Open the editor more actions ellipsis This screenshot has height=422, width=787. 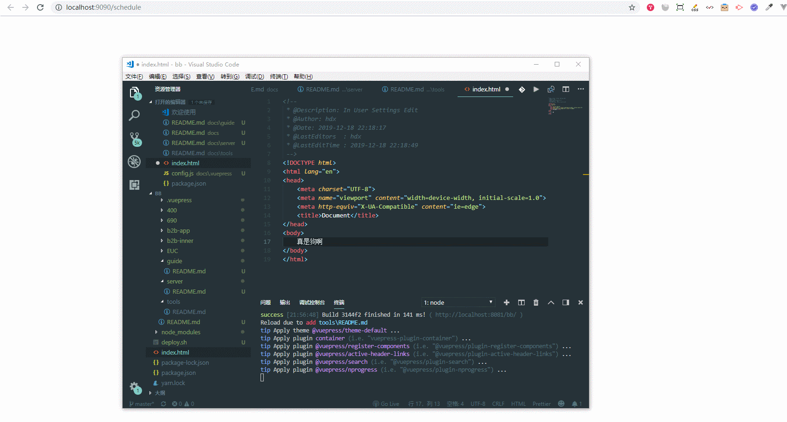coord(581,89)
